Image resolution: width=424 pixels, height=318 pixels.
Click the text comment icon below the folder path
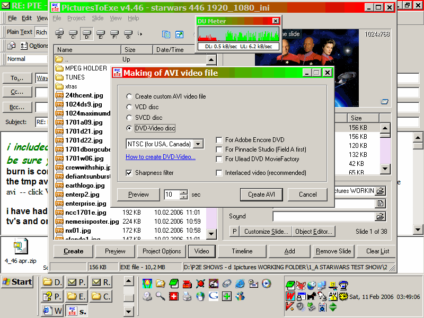point(380,203)
